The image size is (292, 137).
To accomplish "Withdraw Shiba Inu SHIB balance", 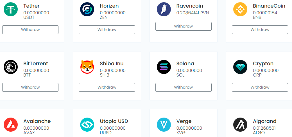I will tap(107, 87).
